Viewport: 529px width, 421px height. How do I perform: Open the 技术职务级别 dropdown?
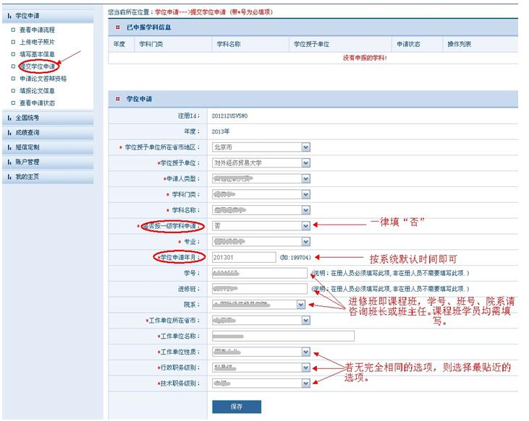point(261,383)
